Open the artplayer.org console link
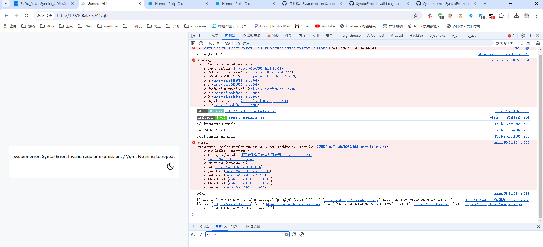Screen dimensions: 543x247 click(x=246, y=118)
